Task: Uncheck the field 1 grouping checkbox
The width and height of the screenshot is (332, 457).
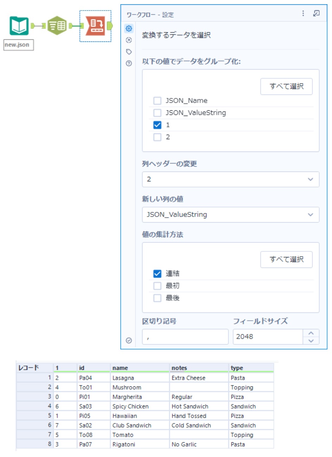Action: click(x=157, y=125)
